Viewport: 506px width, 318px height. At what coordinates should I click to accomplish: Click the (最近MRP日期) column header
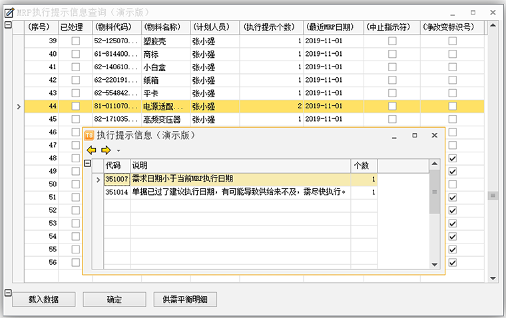click(x=334, y=27)
